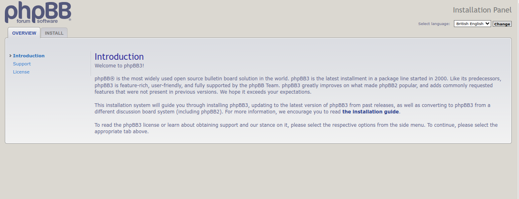The width and height of the screenshot is (519, 199).
Task: Open the Select language dropdown
Action: (x=472, y=24)
